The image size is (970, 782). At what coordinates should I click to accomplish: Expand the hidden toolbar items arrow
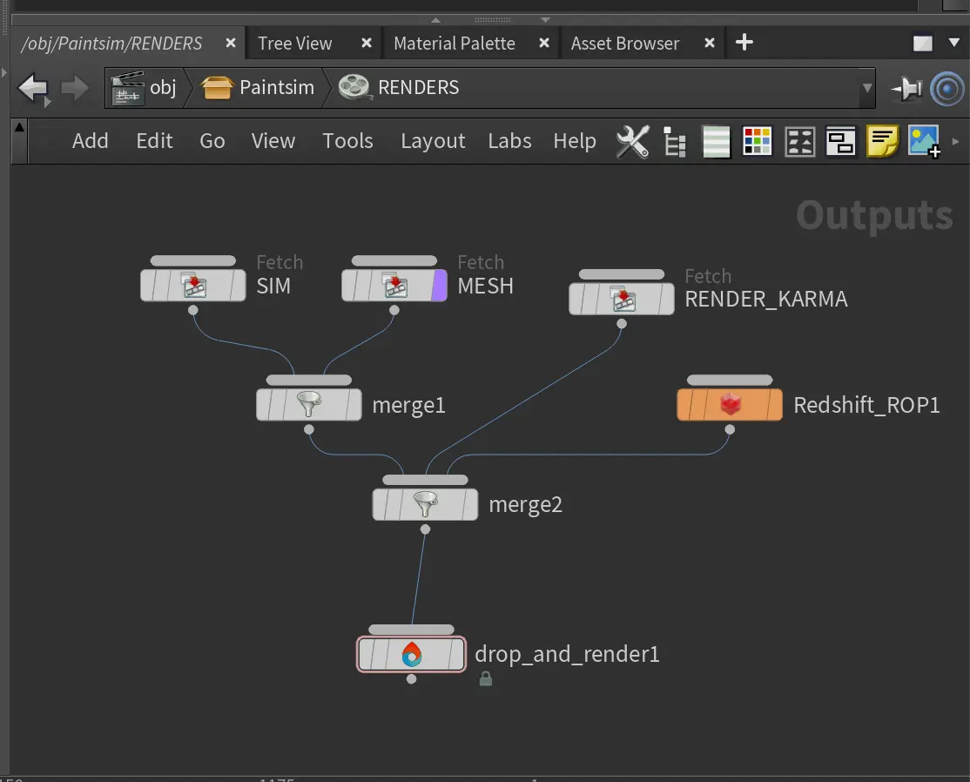956,142
